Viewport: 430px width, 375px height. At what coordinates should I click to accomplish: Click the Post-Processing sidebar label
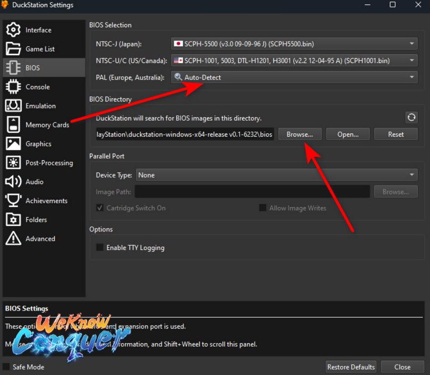(49, 163)
